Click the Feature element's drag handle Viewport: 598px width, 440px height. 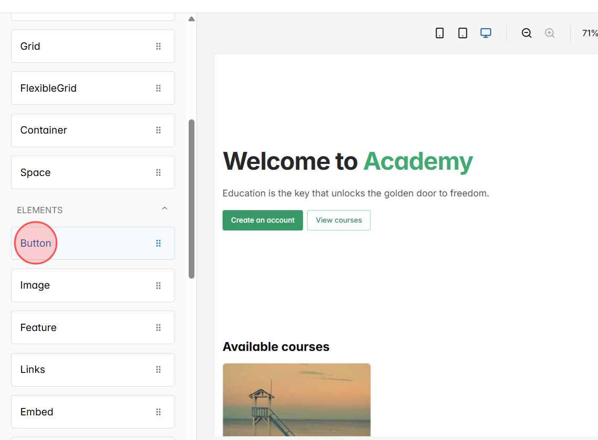[x=158, y=327]
